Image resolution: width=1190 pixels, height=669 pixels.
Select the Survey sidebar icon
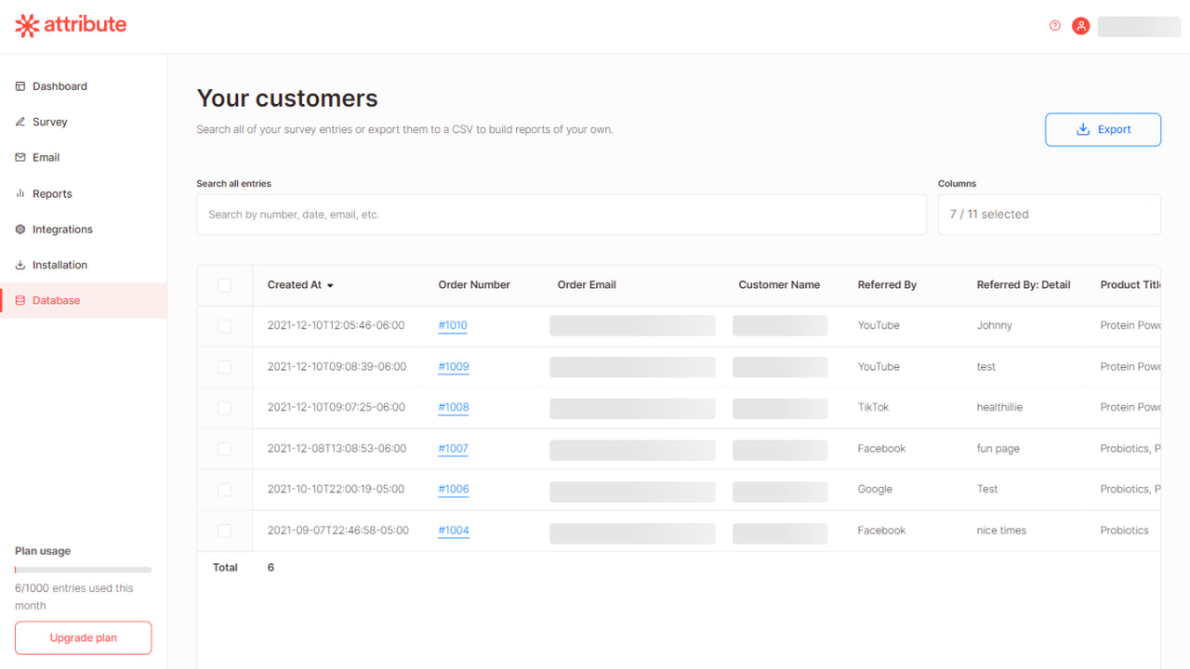click(x=20, y=122)
